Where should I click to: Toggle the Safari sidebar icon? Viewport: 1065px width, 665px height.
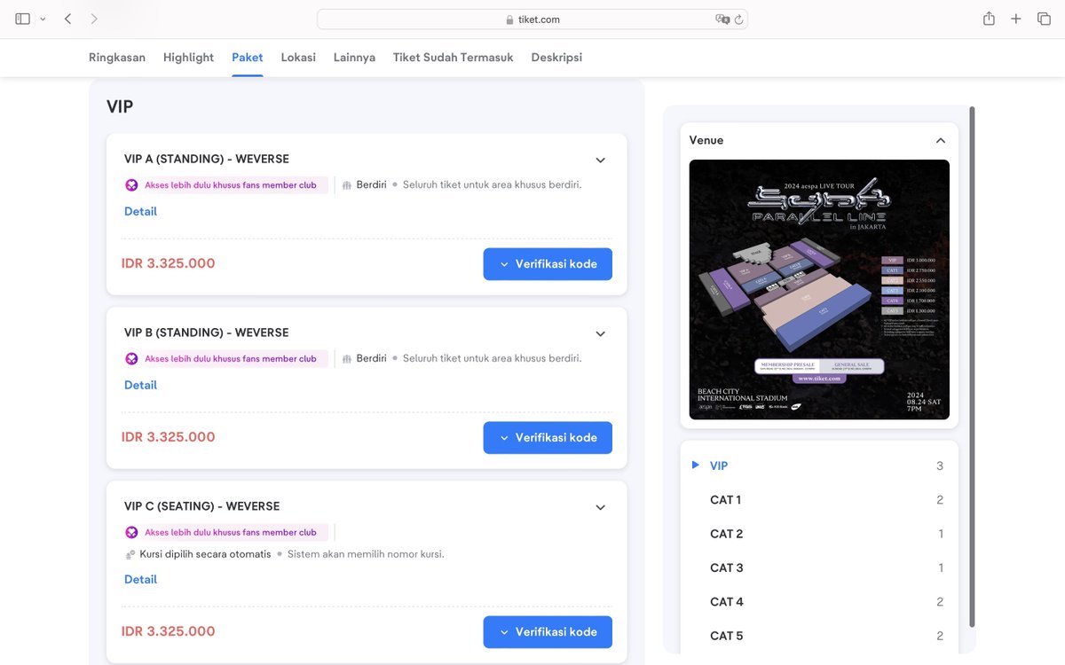23,19
